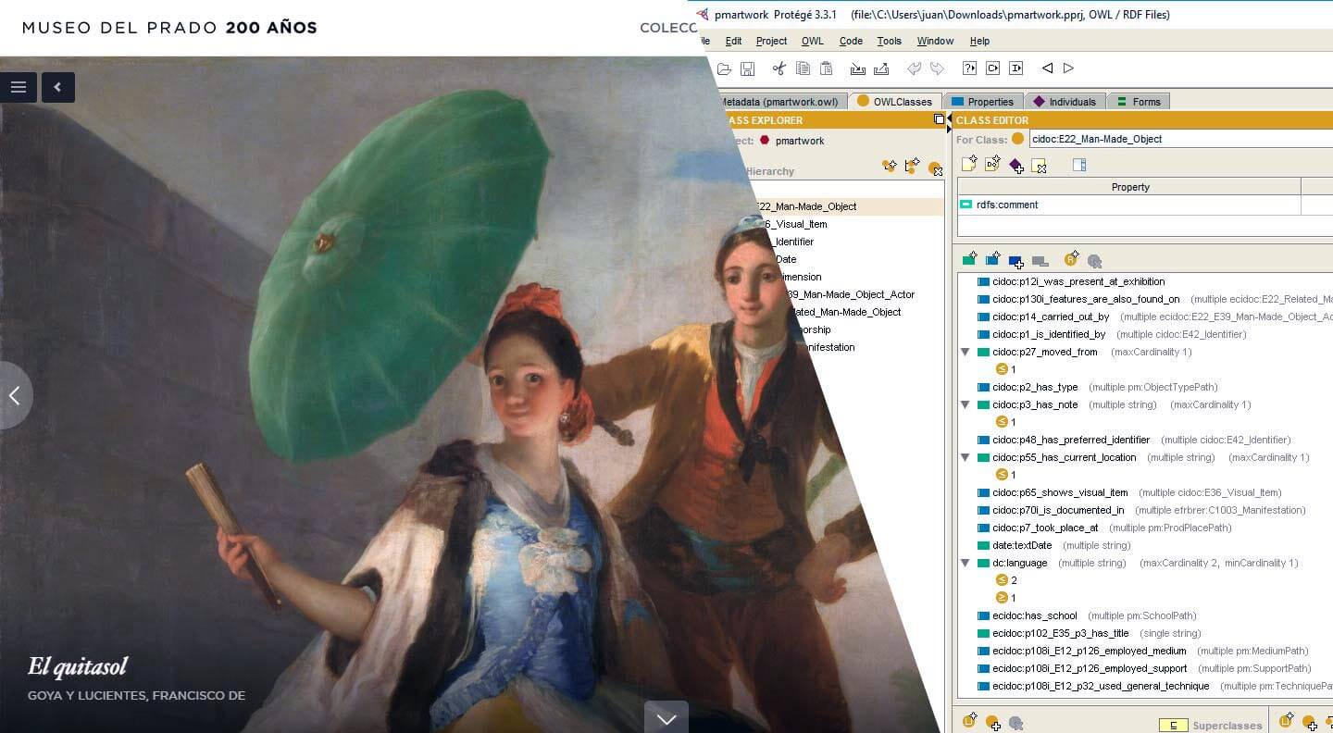Click the Delete class icon in Class Explorer
The height and width of the screenshot is (733, 1333).
pos(935,168)
